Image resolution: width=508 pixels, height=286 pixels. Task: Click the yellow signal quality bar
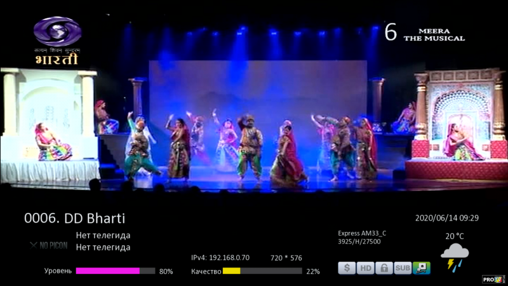point(231,271)
